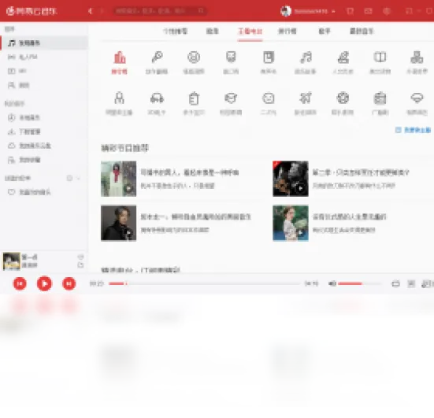Screen dimensions: 434x418
Task: Switch to the 最新音乐 tab
Action: [362, 31]
